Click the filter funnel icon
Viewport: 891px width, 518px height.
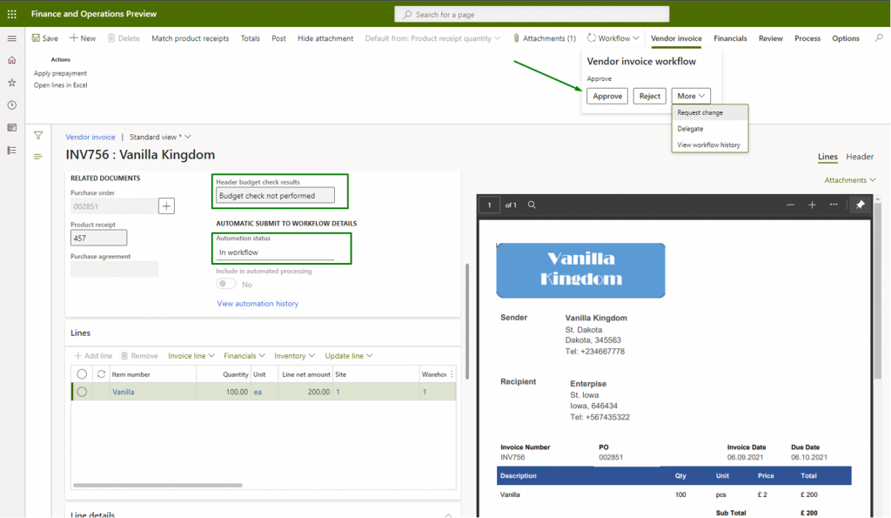click(x=38, y=135)
